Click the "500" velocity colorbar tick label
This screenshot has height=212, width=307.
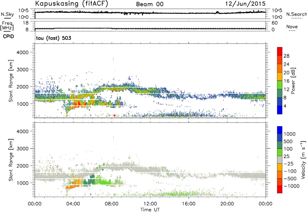click(288, 141)
